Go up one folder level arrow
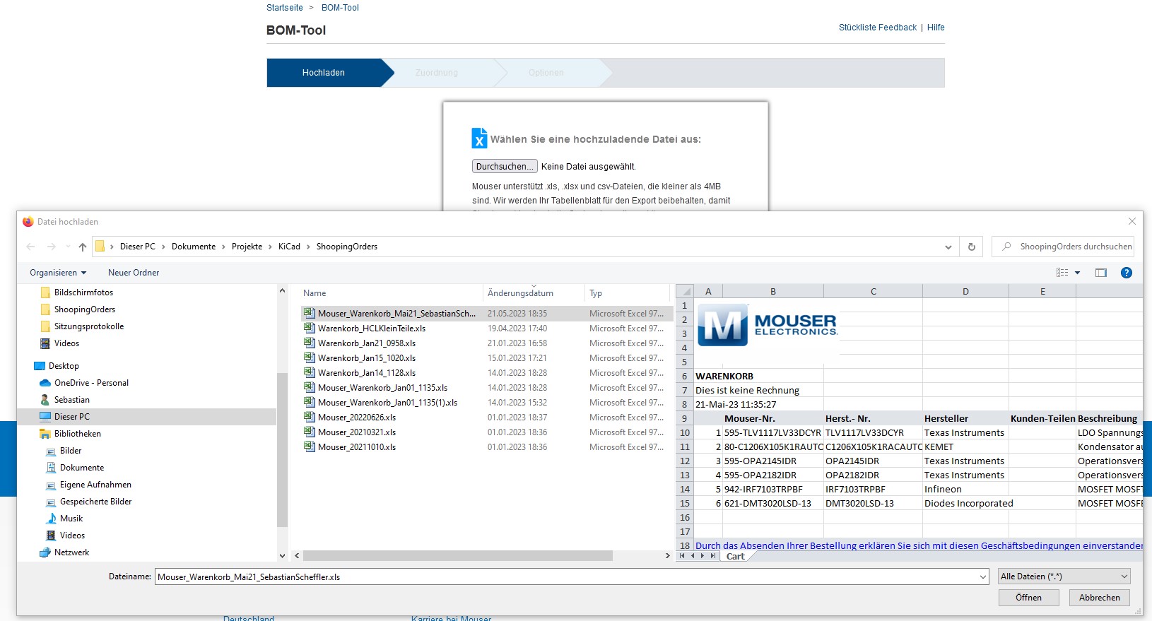 [x=83, y=247]
